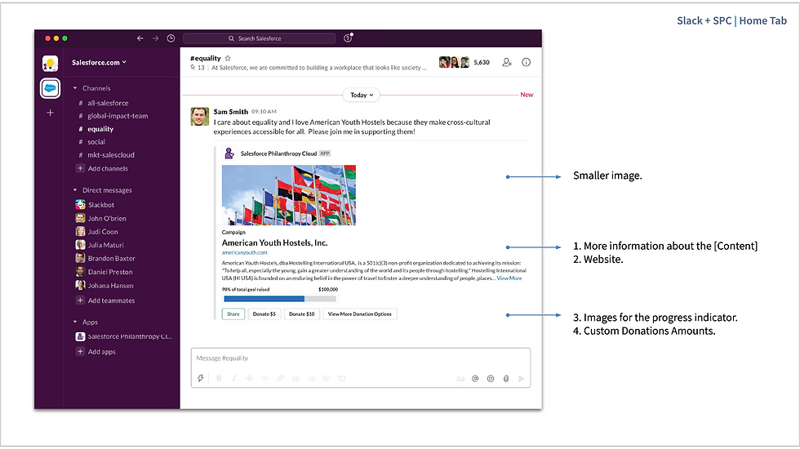The height and width of the screenshot is (449, 800).
Task: Open help question mark icon
Action: click(348, 38)
